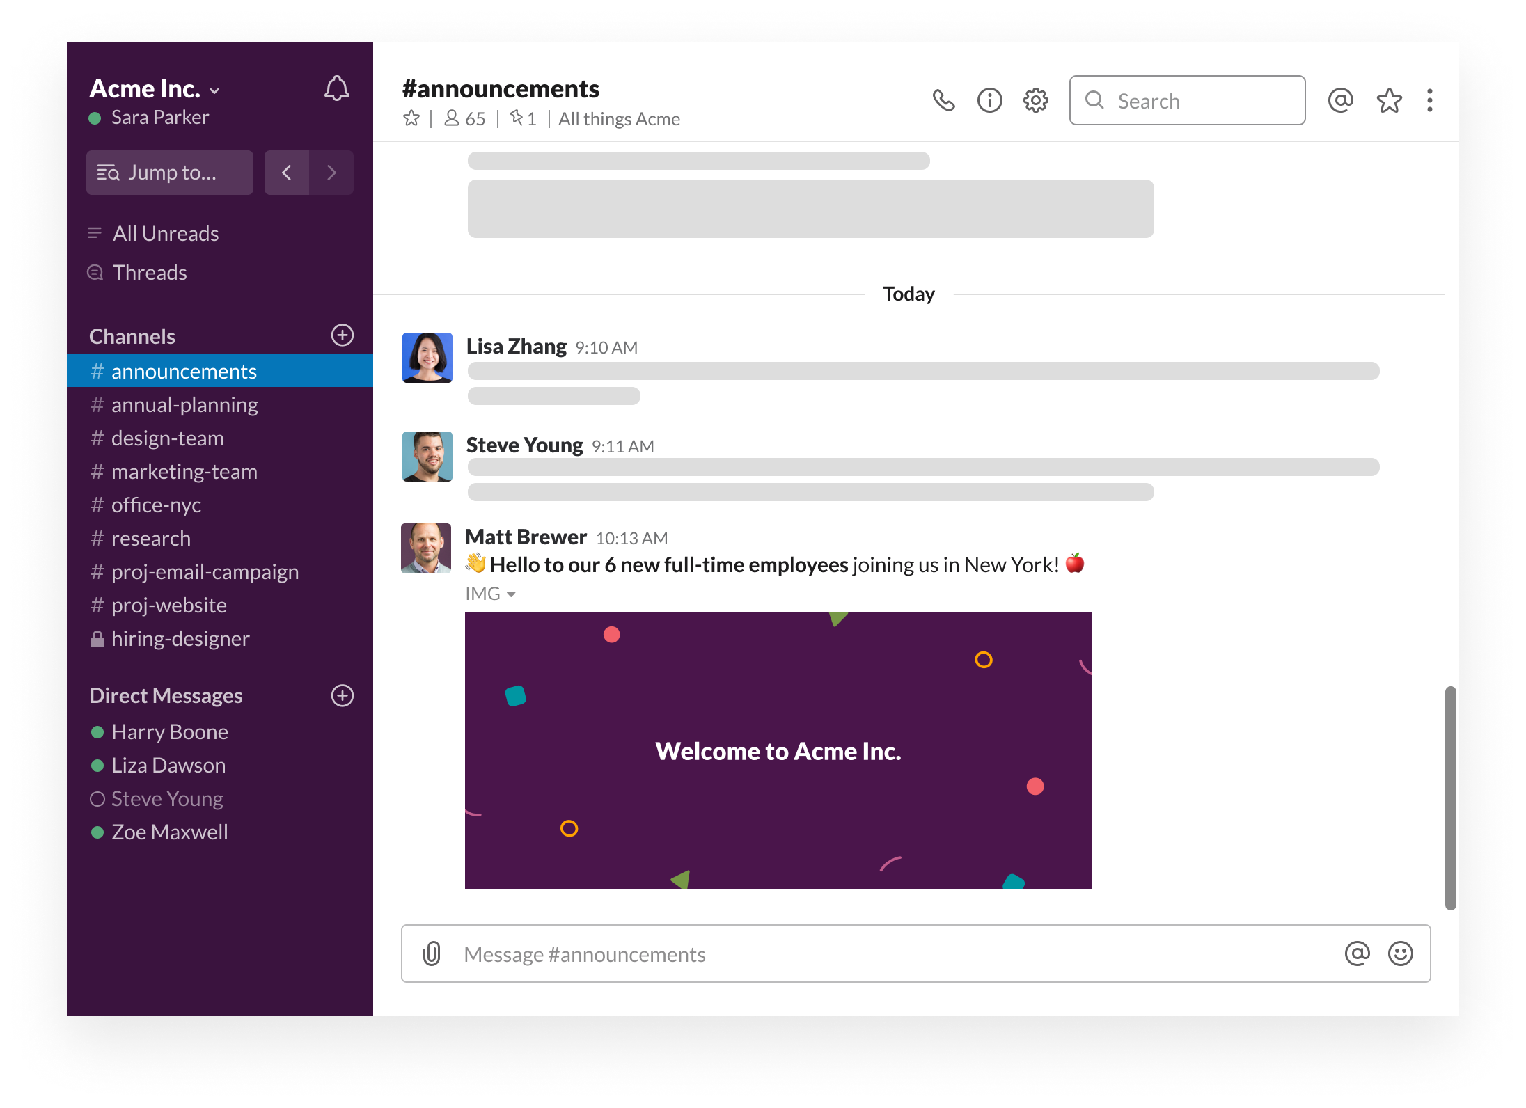Attach a file with paperclip icon
This screenshot has width=1526, height=1108.
pyautogui.click(x=432, y=953)
